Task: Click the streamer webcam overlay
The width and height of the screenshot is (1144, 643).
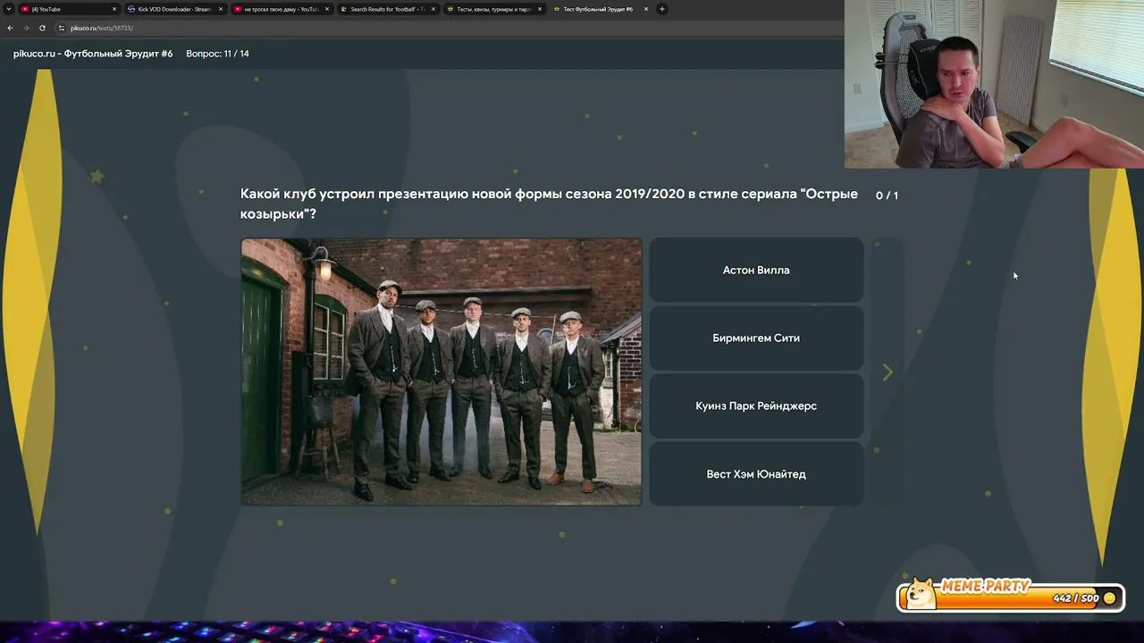Action: (x=994, y=84)
